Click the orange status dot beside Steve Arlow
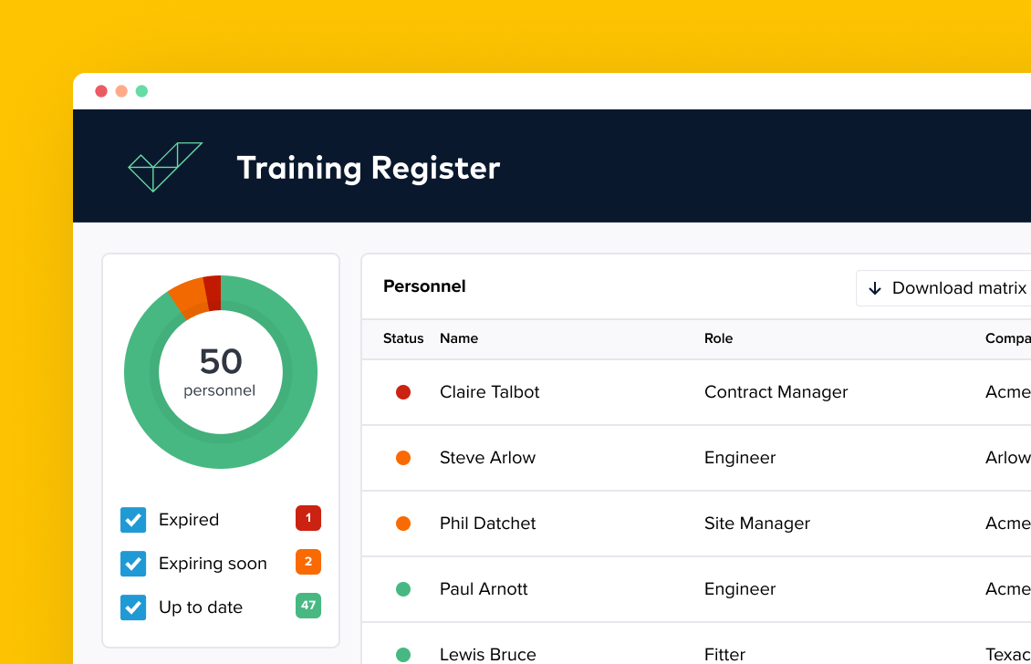Image resolution: width=1031 pixels, height=664 pixels. coord(403,458)
